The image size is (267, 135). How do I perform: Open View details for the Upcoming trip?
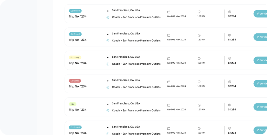[x=260, y=60]
